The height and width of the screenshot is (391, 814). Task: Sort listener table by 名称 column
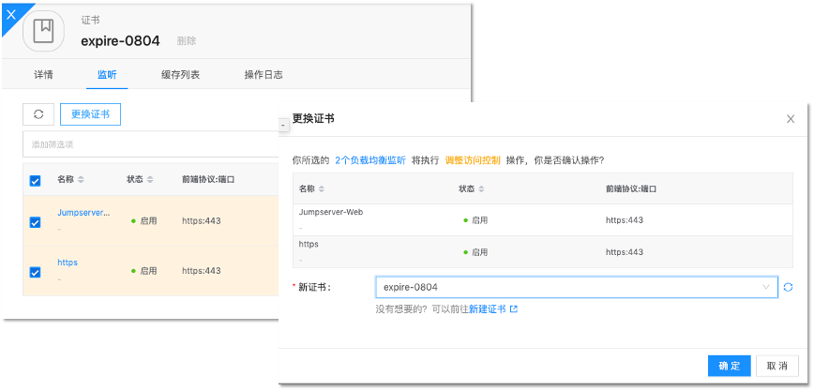coord(81,179)
